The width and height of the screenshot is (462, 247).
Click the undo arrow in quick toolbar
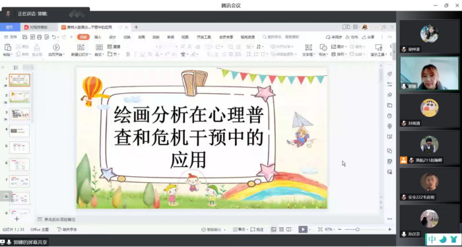[54, 37]
